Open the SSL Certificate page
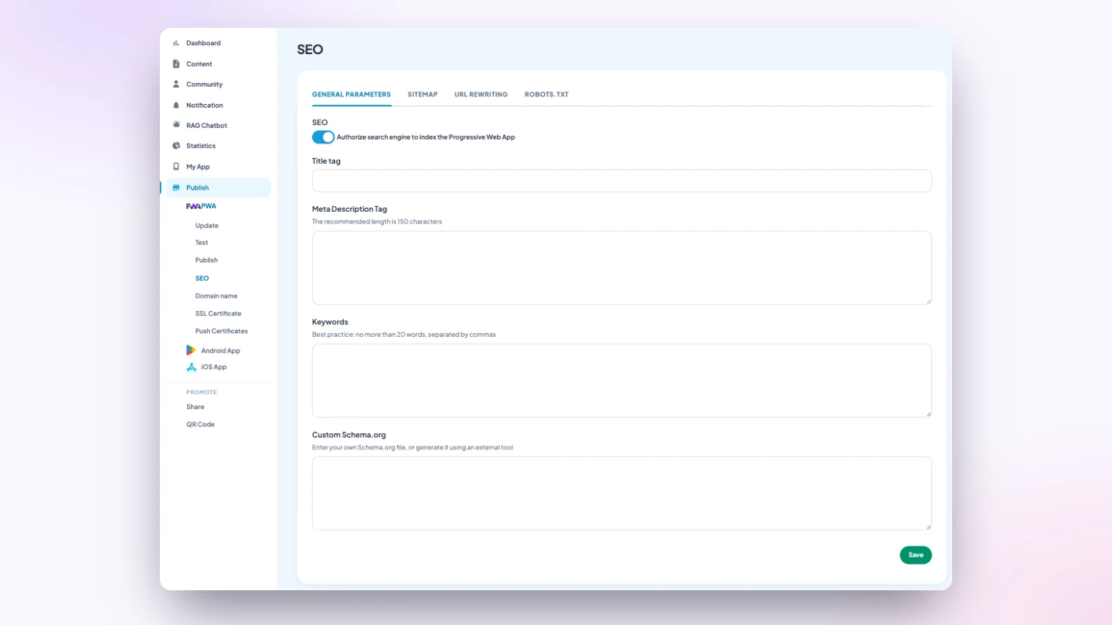Image resolution: width=1112 pixels, height=625 pixels. click(x=218, y=314)
